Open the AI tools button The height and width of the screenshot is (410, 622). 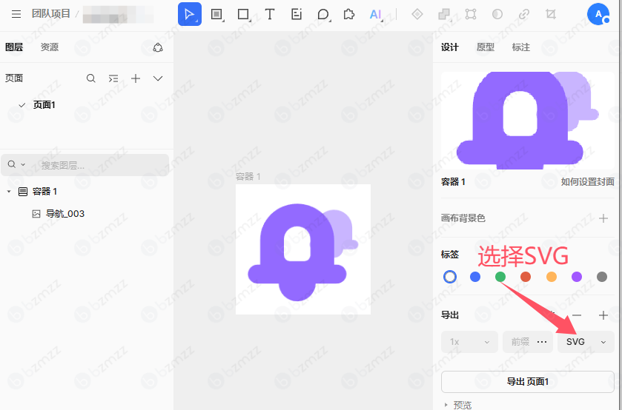point(376,14)
